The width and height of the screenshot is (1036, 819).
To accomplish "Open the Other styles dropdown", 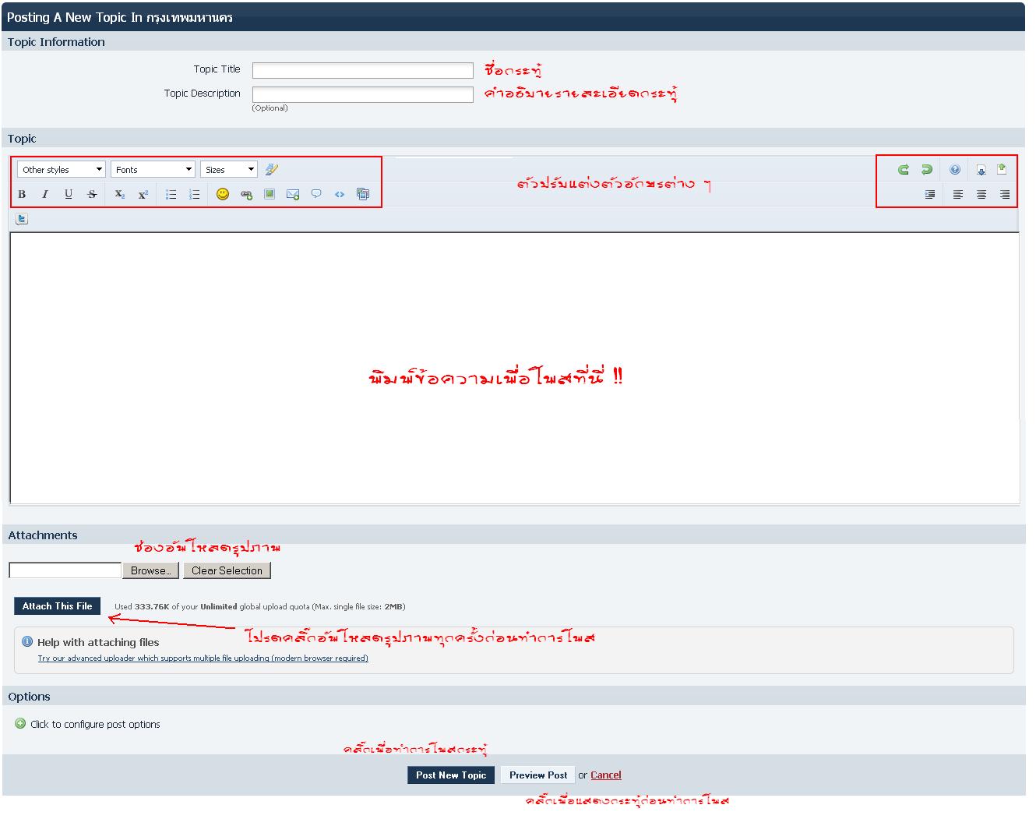I will coord(62,169).
